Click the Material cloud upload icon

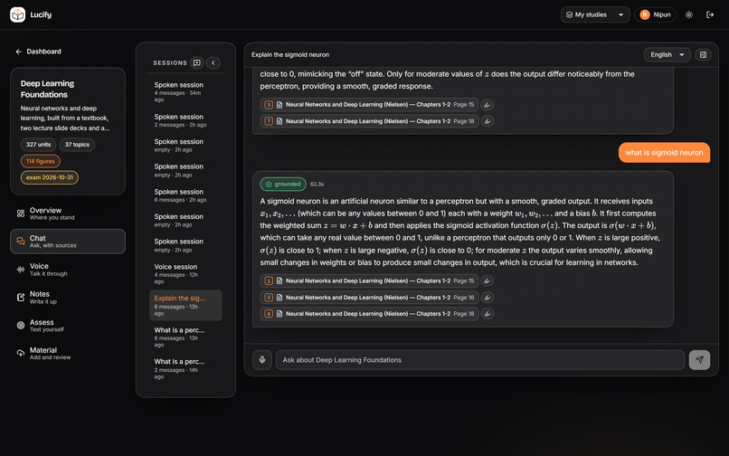click(21, 354)
